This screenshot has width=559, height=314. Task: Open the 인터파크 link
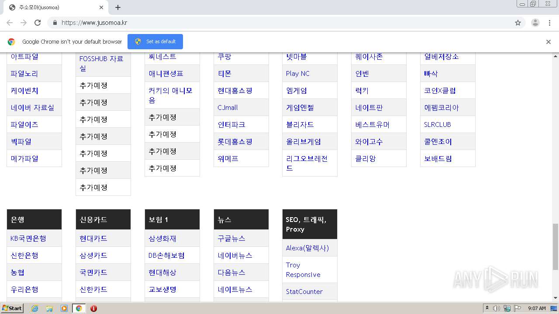(231, 125)
